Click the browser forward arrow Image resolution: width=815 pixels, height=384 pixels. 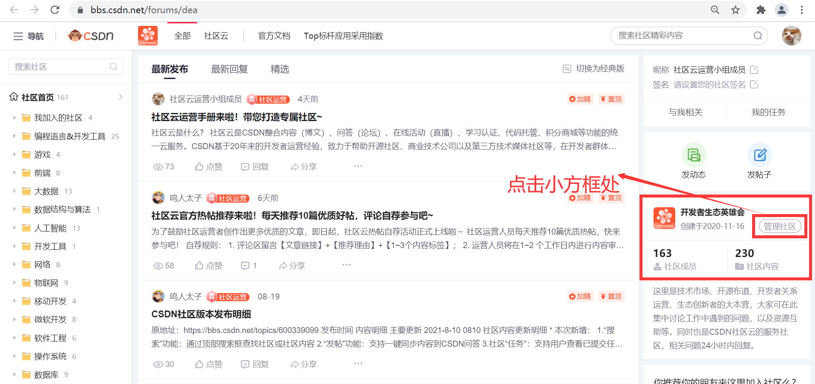click(x=34, y=10)
